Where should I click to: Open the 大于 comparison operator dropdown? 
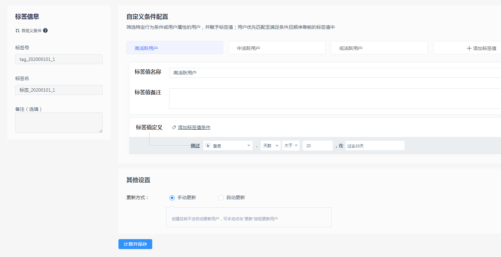tap(291, 146)
